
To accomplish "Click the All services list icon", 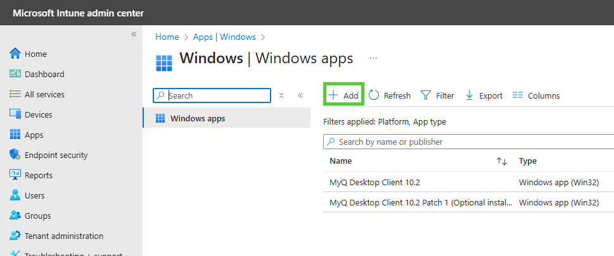I will (x=16, y=94).
